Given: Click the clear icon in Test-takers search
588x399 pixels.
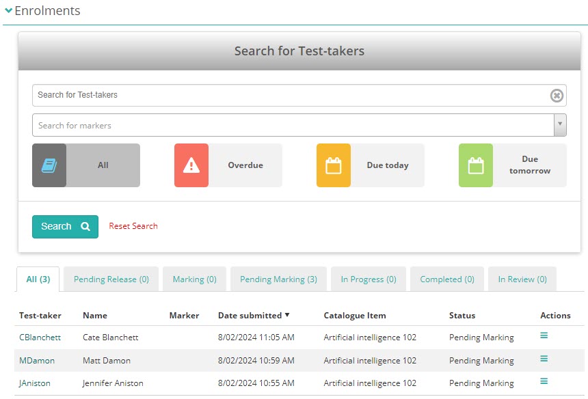Looking at the screenshot, I should 557,96.
